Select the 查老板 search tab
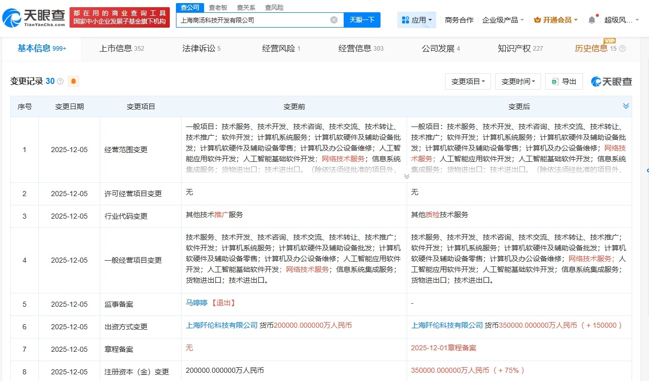 pos(217,7)
